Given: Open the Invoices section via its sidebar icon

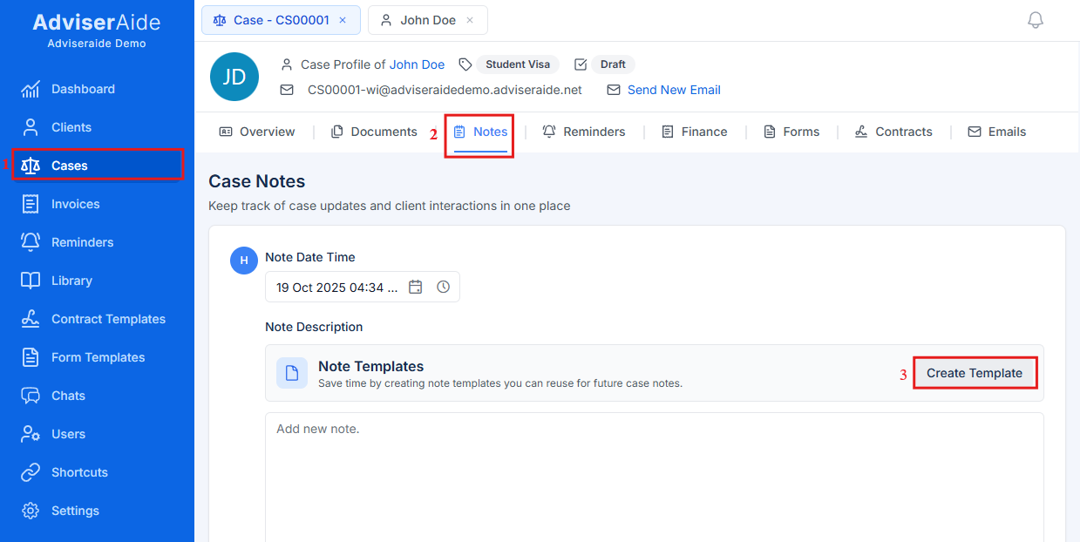Looking at the screenshot, I should point(29,204).
